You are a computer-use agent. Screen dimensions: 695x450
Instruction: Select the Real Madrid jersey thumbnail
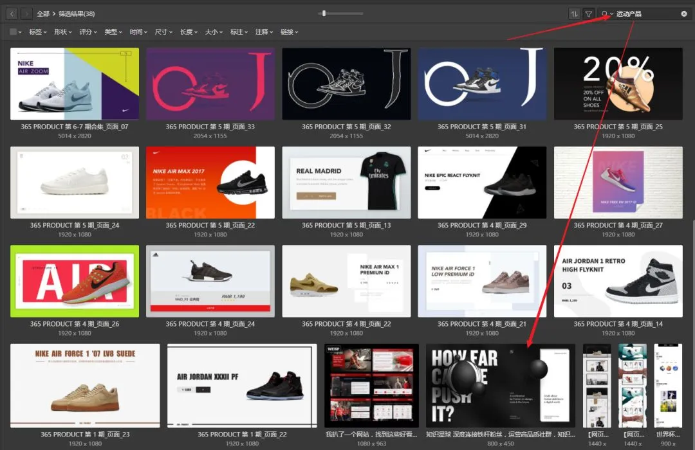coord(346,183)
